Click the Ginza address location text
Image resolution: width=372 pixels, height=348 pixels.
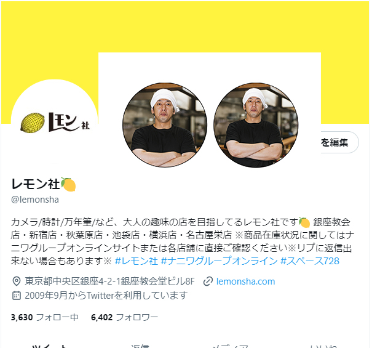(x=109, y=281)
